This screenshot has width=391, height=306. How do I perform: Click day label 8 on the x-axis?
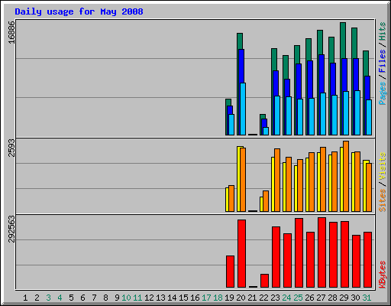(x=105, y=298)
